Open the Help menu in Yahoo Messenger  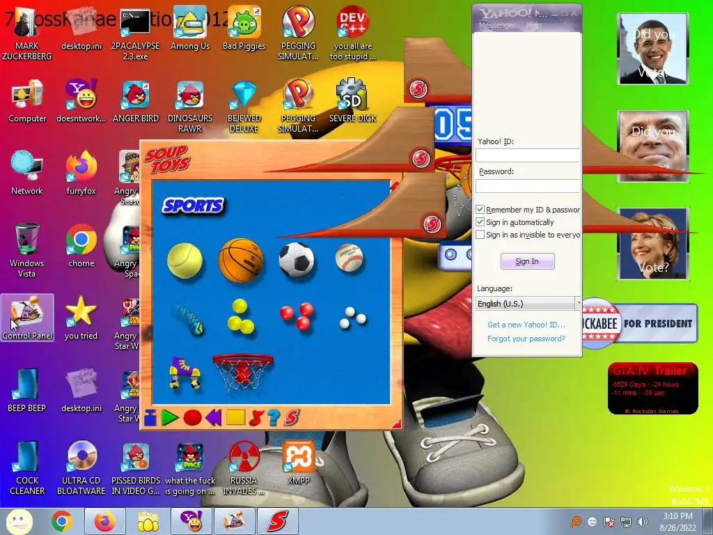click(533, 25)
